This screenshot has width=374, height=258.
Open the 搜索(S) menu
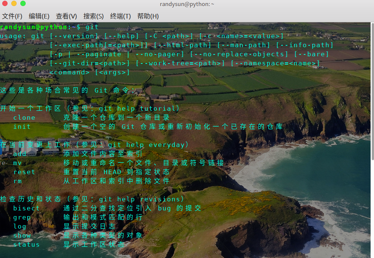pos(93,16)
